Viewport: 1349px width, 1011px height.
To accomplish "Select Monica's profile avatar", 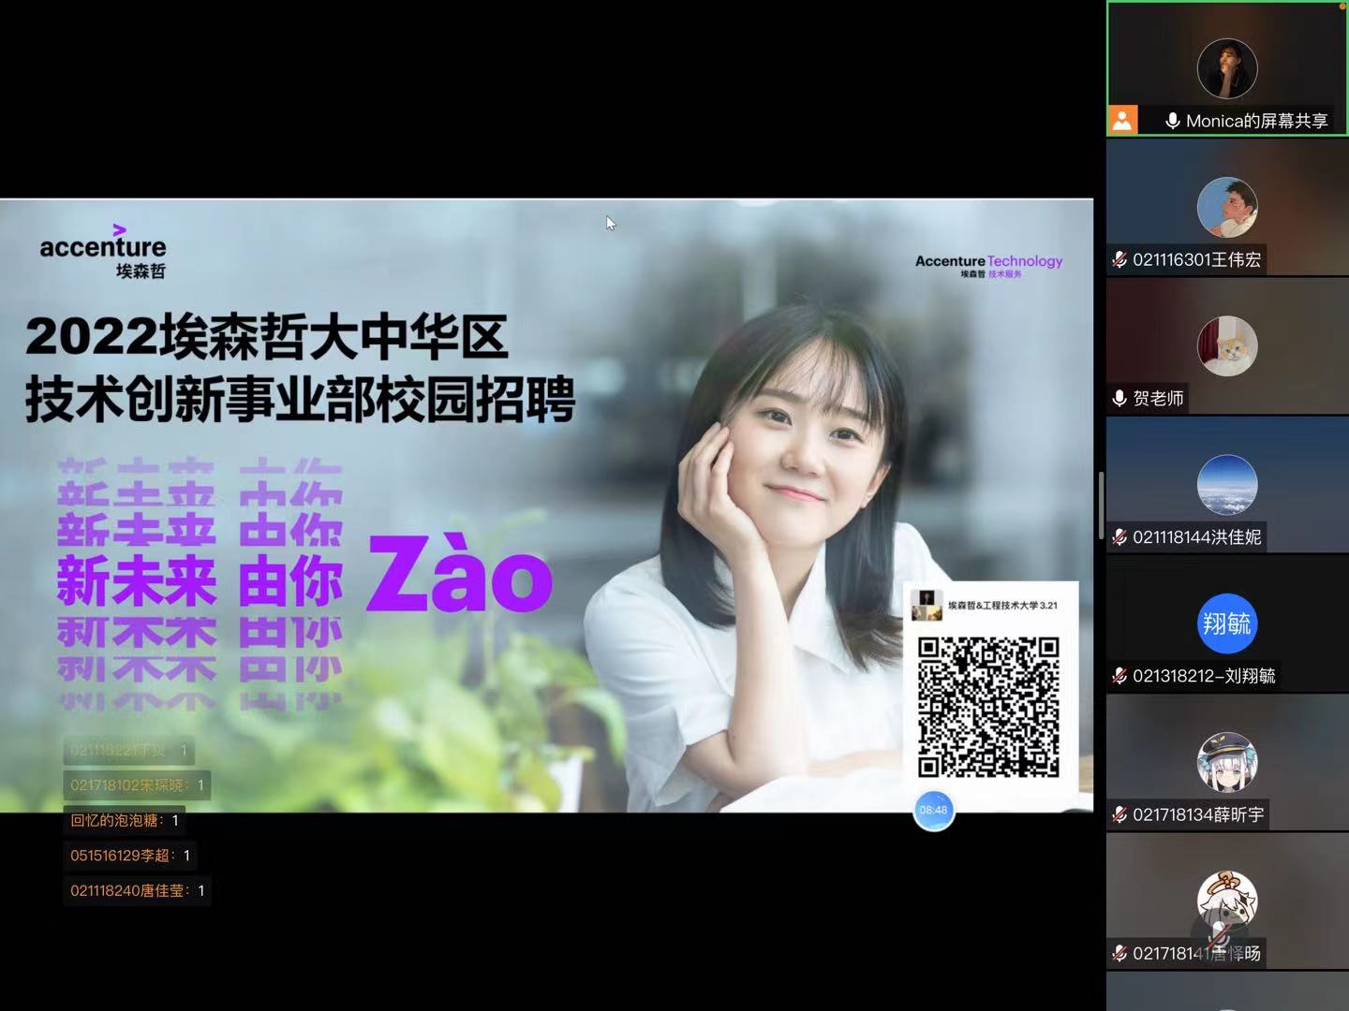I will point(1226,68).
